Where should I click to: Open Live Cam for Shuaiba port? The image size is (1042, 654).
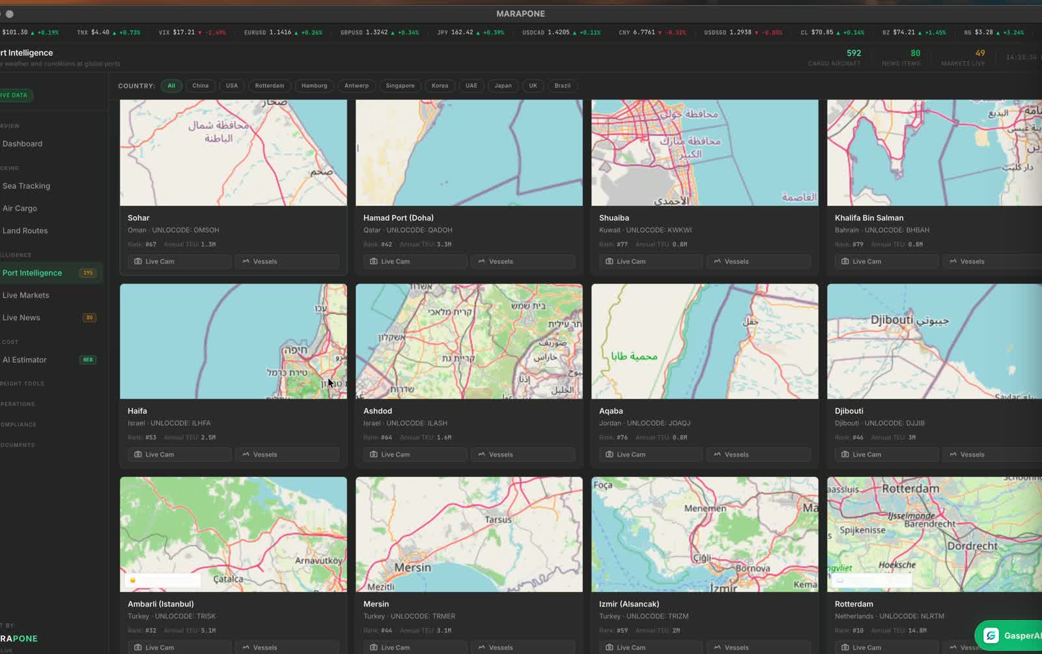(x=651, y=261)
